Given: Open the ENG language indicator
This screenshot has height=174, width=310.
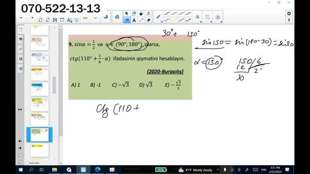Looking at the screenshot, I should click(x=263, y=170).
